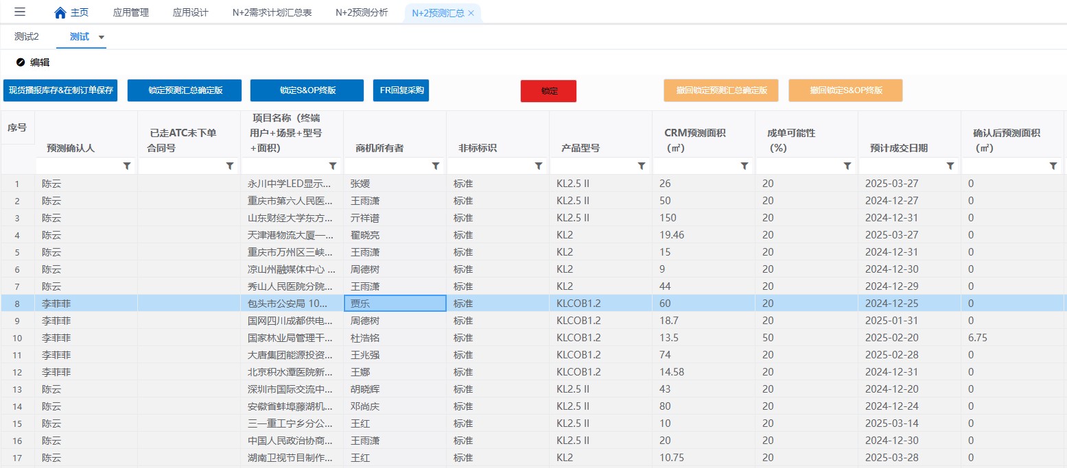Open the hamburger menu icon

tap(20, 12)
